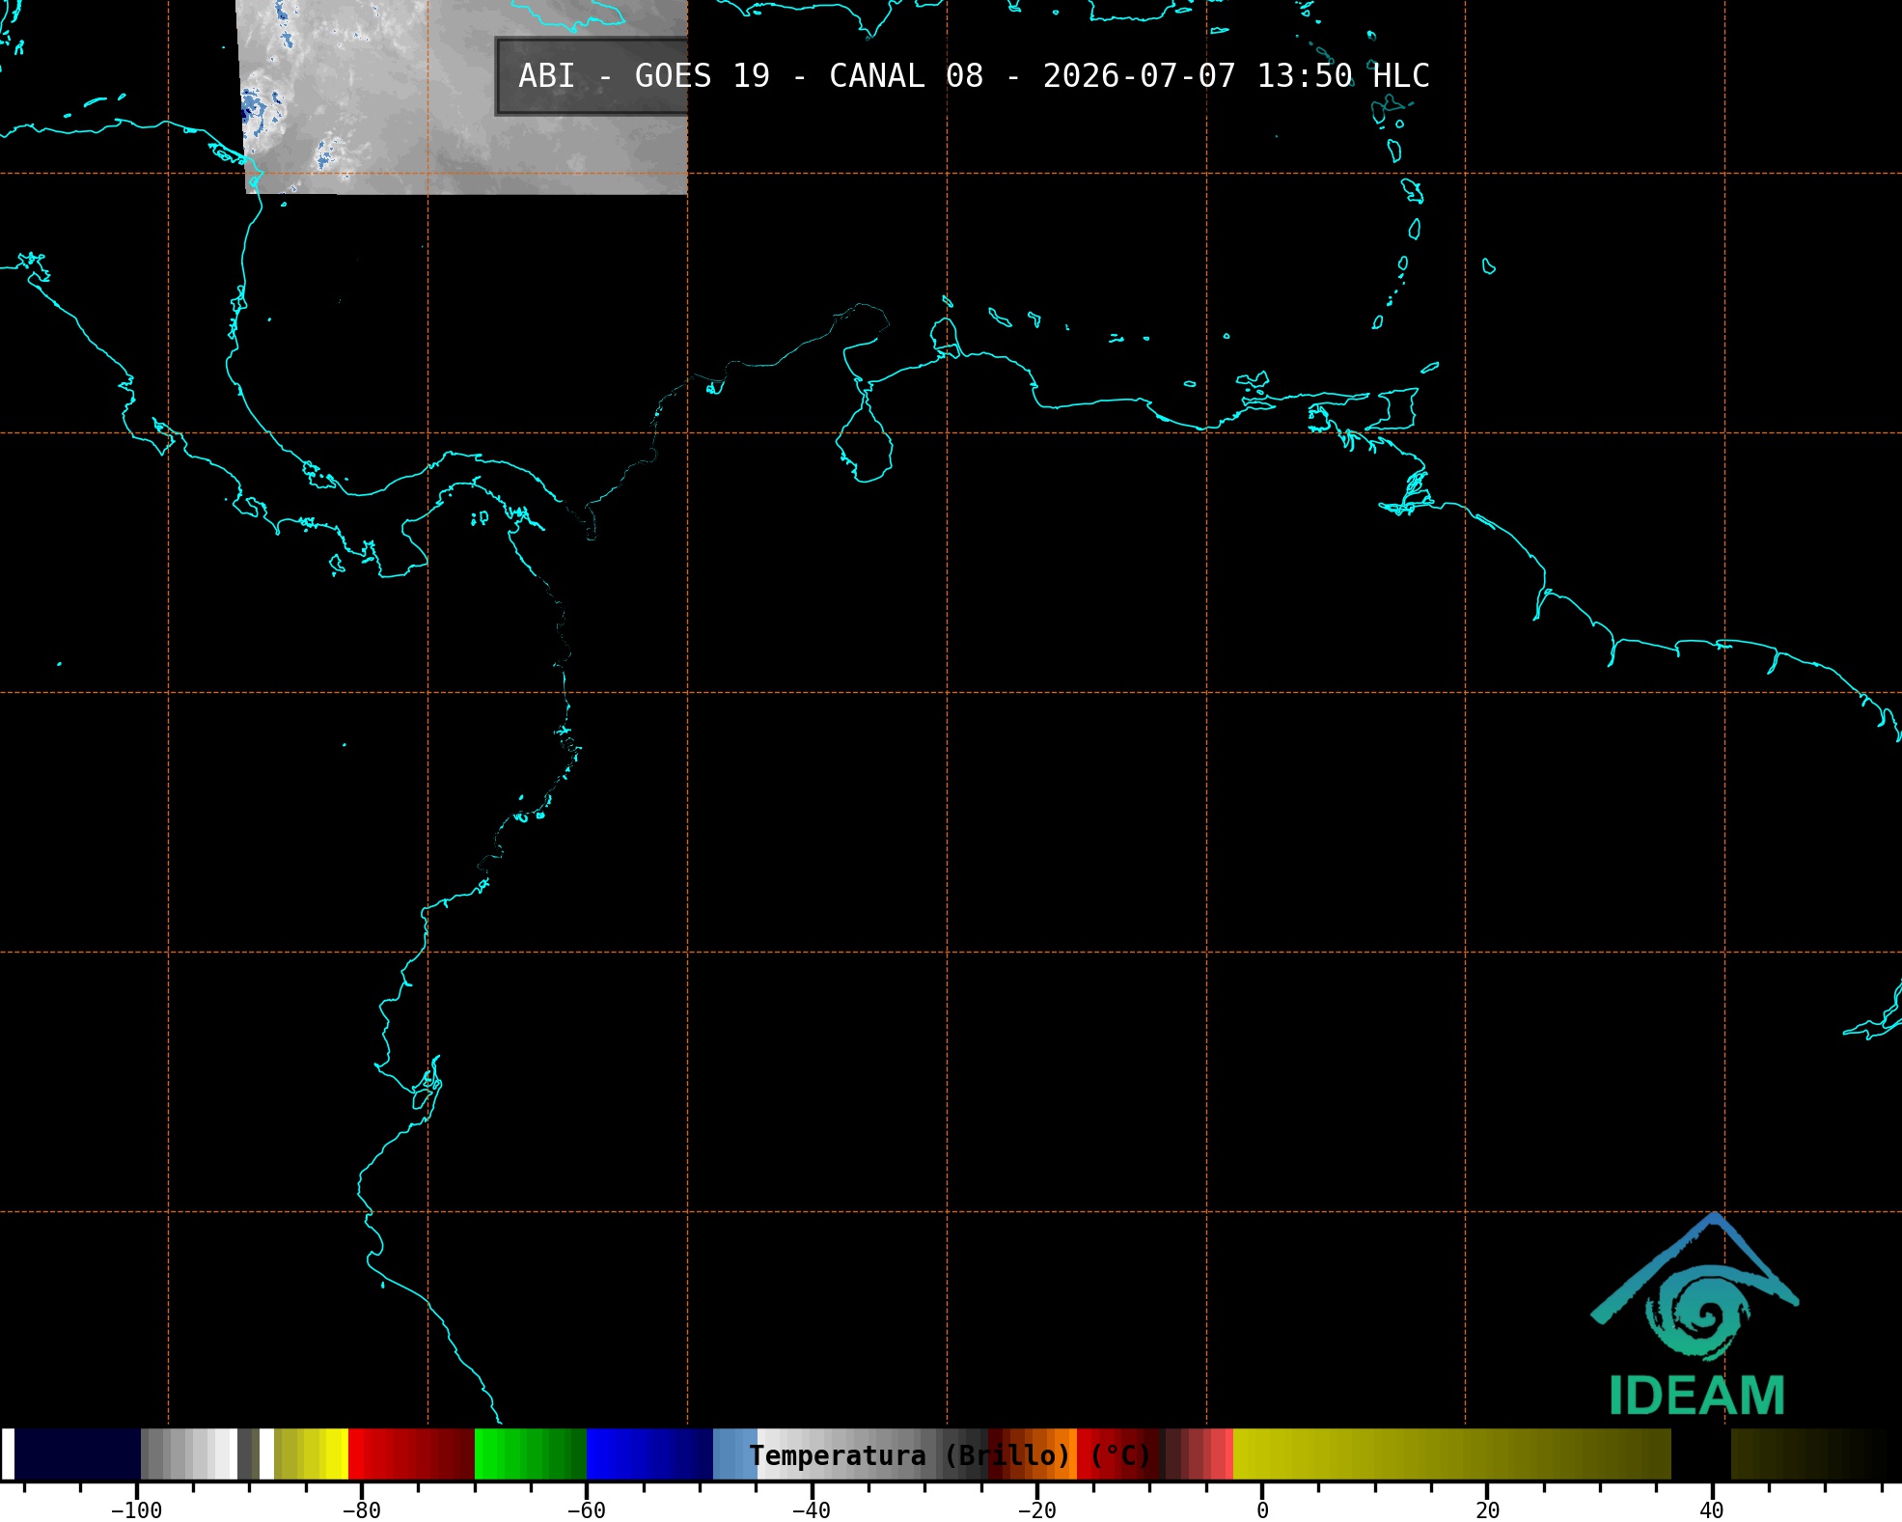
Task: Select the −100 tick label on colorbar
Action: point(135,1510)
